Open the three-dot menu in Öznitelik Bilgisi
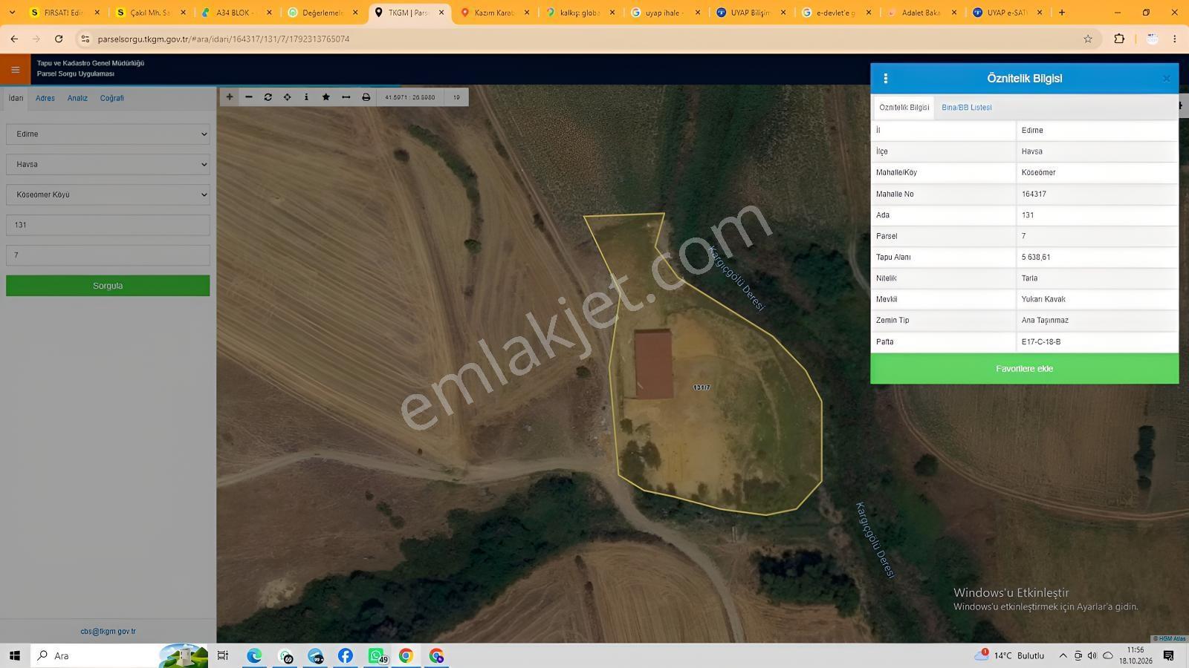 click(x=885, y=78)
